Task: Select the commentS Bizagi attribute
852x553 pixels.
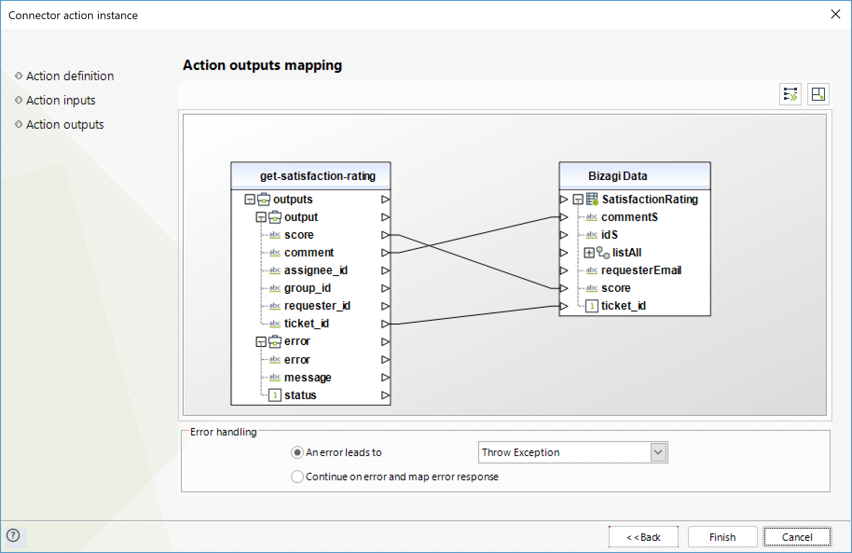Action: (629, 217)
